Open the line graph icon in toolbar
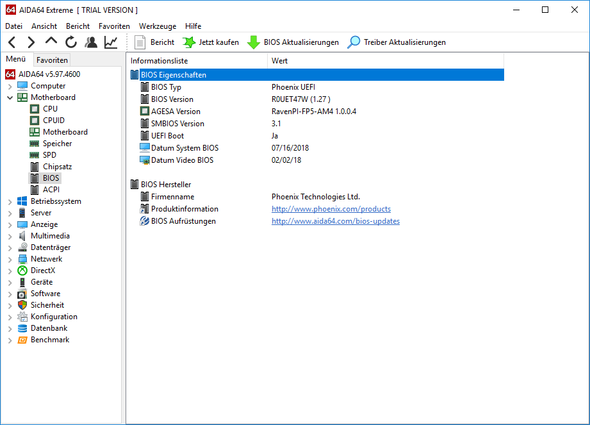 click(111, 42)
